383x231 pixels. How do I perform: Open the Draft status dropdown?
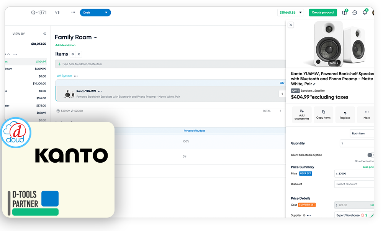(x=95, y=13)
